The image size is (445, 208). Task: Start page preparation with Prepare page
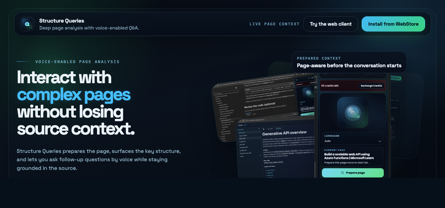coord(353,173)
